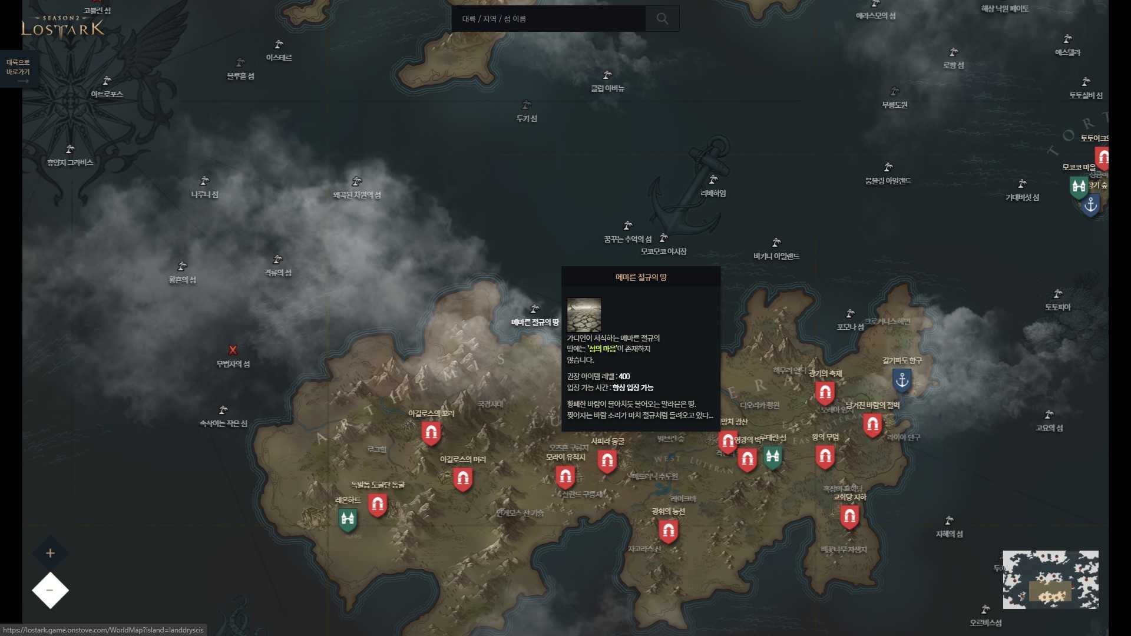Select the 격류의 섬 island marker
This screenshot has width=1131, height=636.
[x=277, y=260]
